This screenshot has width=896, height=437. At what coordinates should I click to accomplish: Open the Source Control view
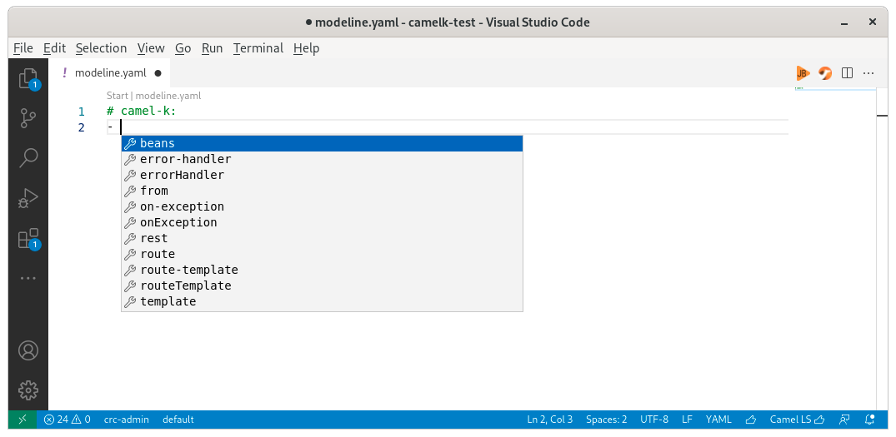click(28, 118)
